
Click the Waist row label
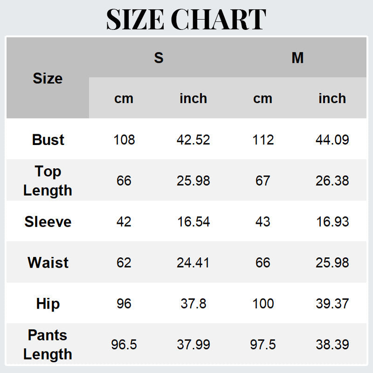click(48, 262)
